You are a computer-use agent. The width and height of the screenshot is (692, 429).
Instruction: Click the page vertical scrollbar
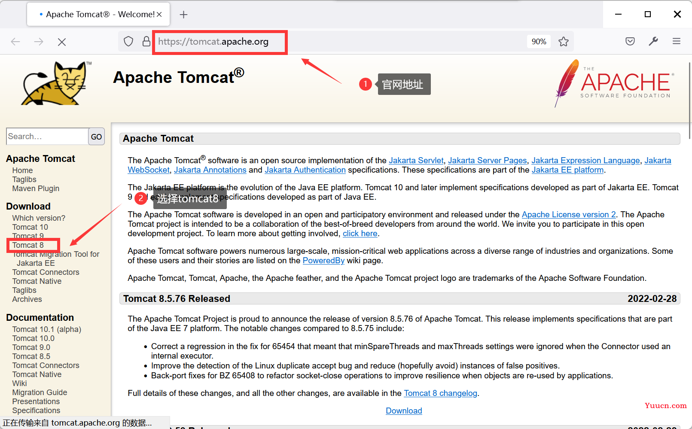pos(689,100)
